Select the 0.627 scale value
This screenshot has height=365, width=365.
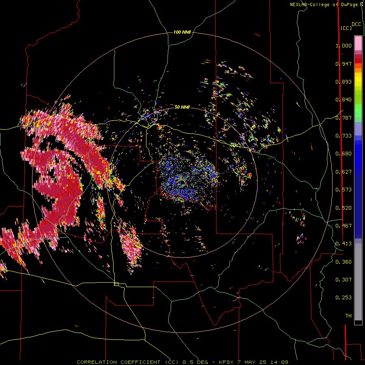[x=344, y=172]
